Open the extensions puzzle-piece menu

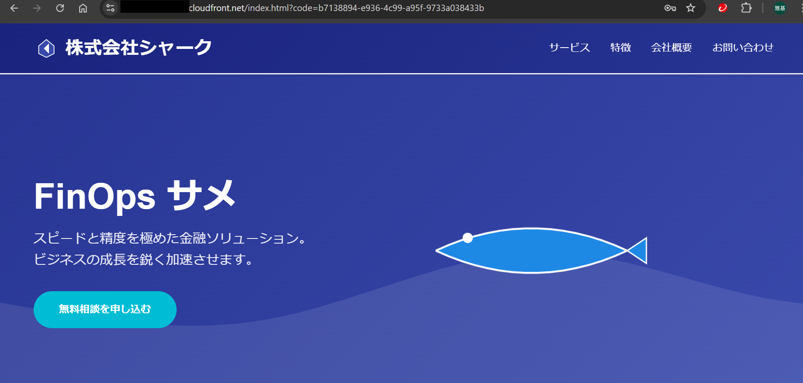tap(746, 8)
